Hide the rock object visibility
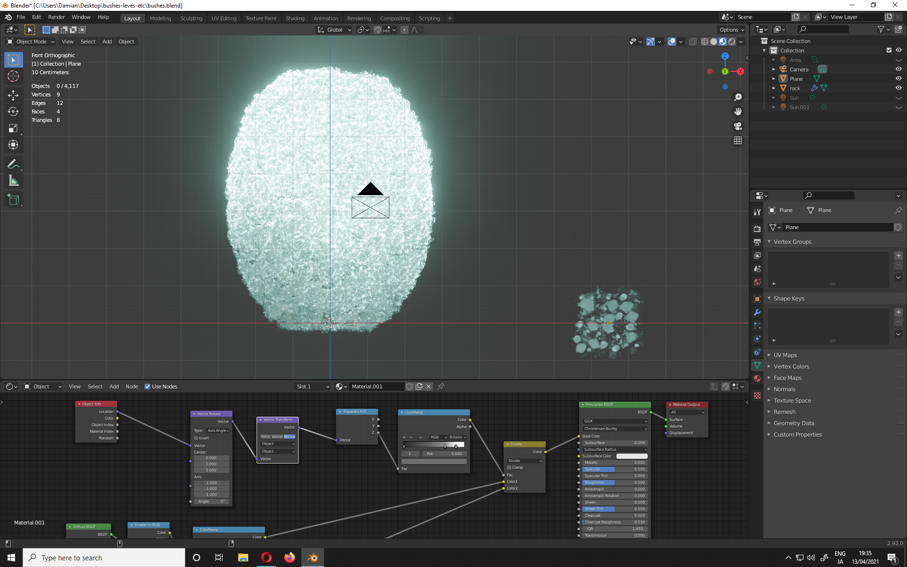Screen dimensions: 907x567 click(898, 88)
